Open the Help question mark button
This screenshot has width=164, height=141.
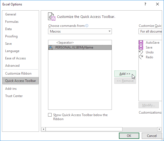coord(145,4)
